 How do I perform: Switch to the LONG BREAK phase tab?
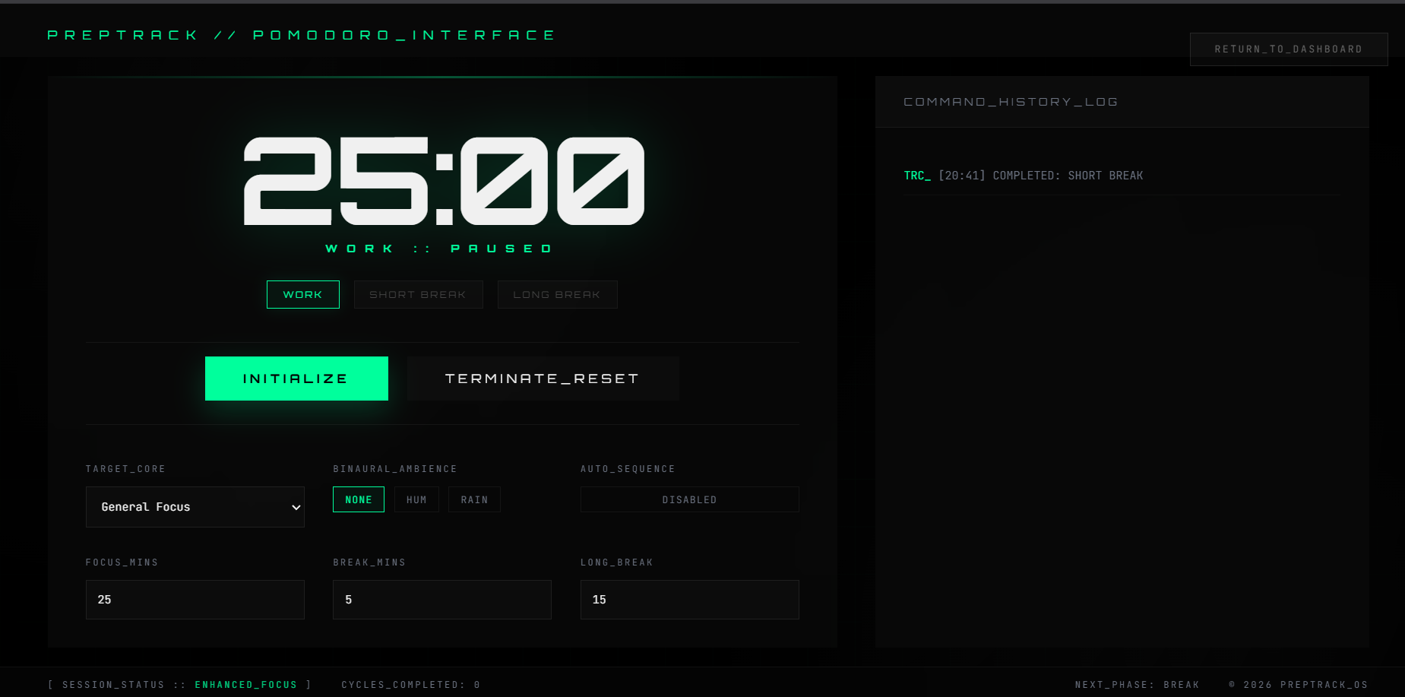pyautogui.click(x=557, y=294)
